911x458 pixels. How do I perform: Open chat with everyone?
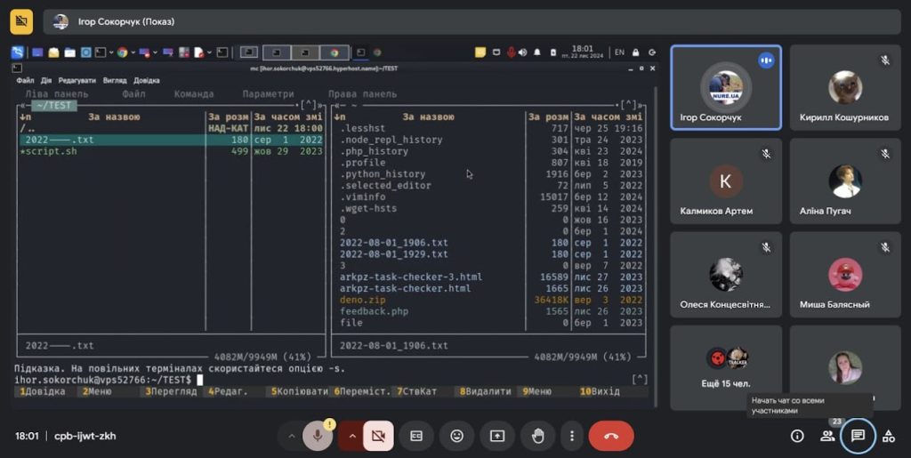[858, 436]
